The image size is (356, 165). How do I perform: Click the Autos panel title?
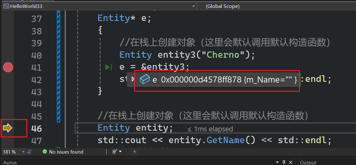(x=10, y=162)
